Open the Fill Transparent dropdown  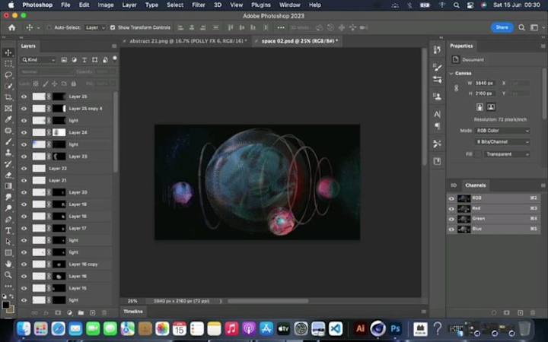point(507,154)
